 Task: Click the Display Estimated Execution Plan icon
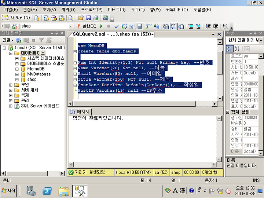(x=124, y=26)
